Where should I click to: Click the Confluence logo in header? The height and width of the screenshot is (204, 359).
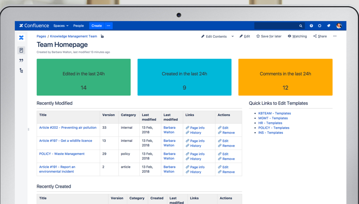click(x=34, y=25)
